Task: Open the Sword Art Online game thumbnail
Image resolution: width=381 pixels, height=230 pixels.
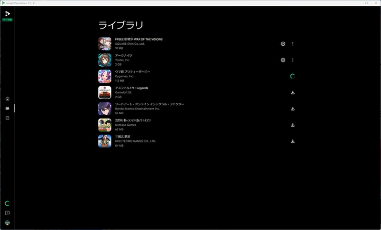Action: [105, 109]
